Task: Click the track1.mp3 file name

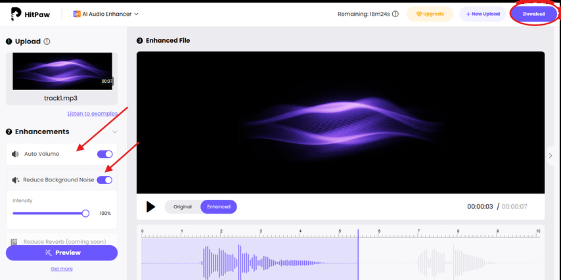Action: tap(60, 98)
